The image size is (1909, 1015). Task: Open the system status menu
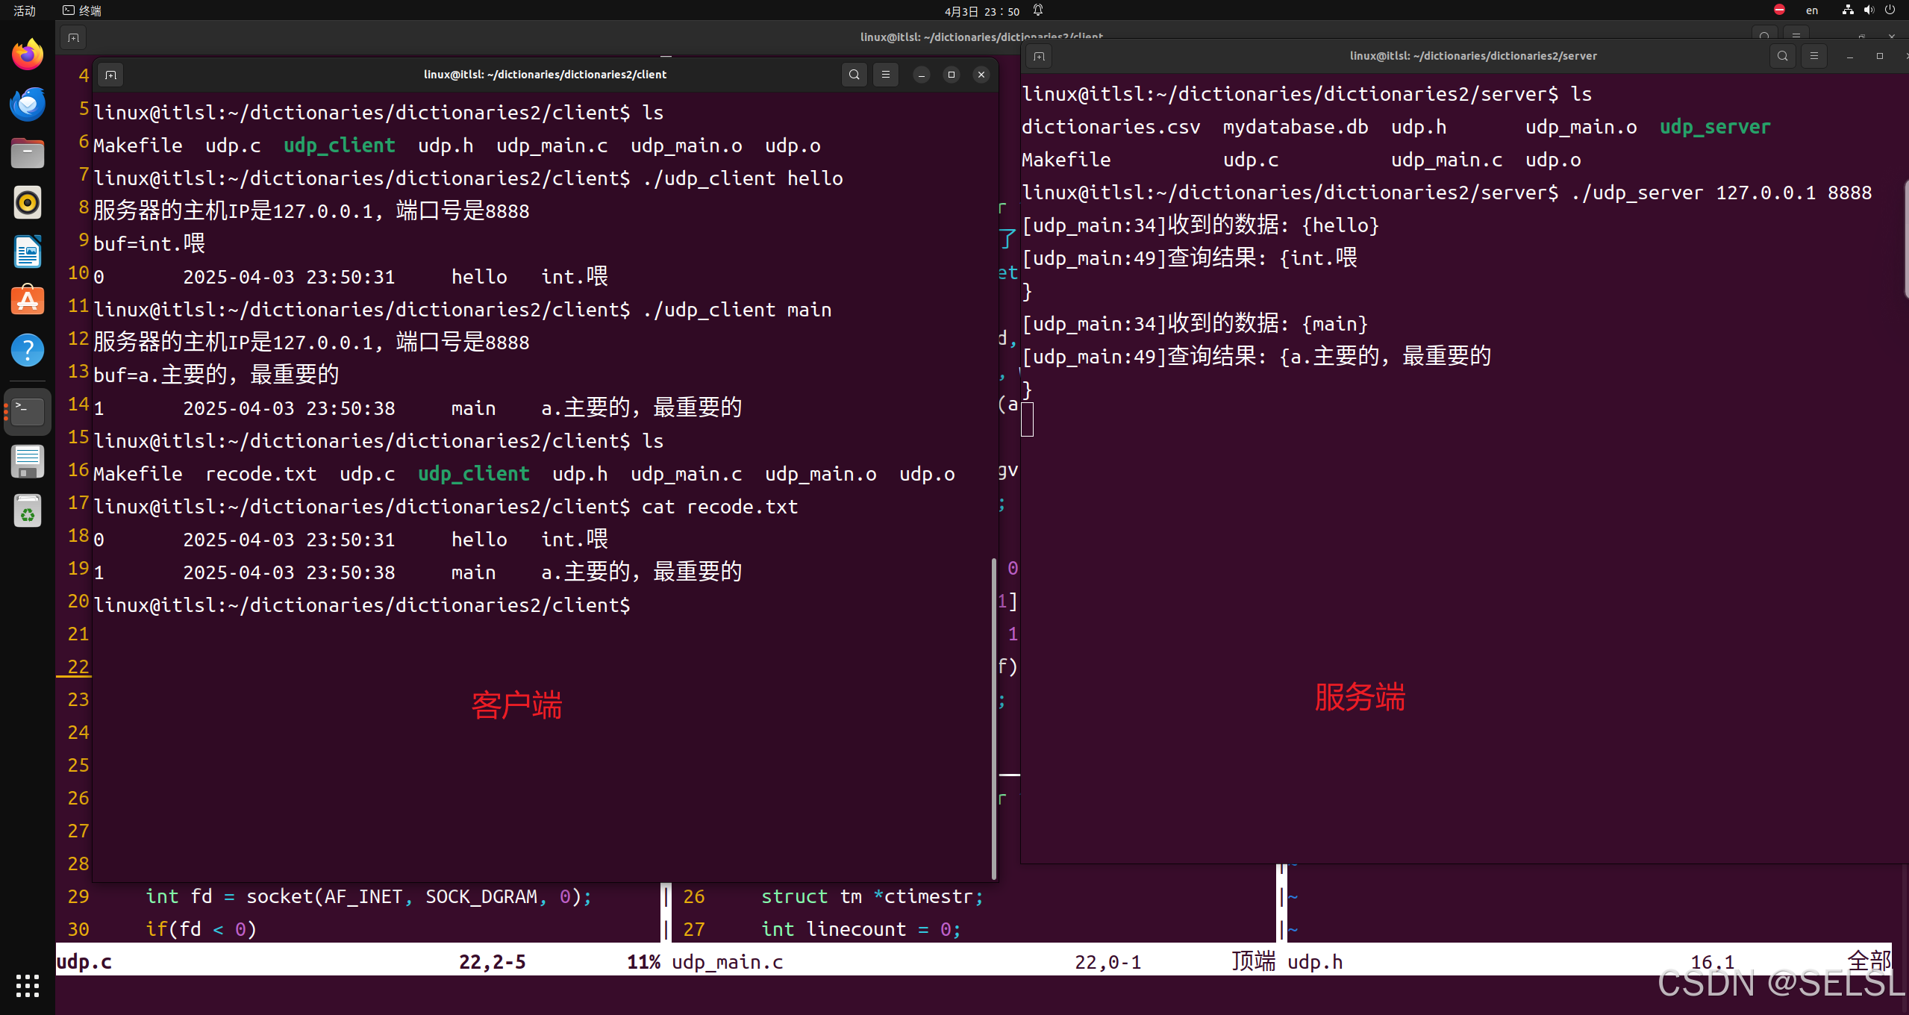[1868, 10]
